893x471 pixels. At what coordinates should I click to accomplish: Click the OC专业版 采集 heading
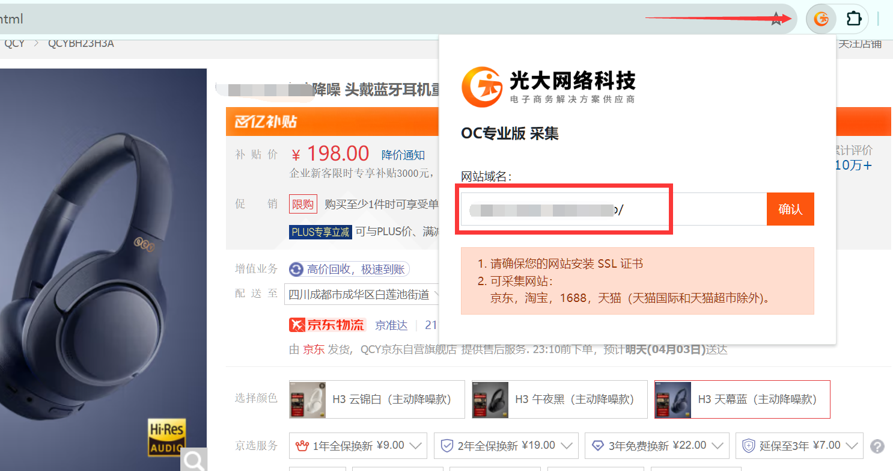click(x=510, y=134)
